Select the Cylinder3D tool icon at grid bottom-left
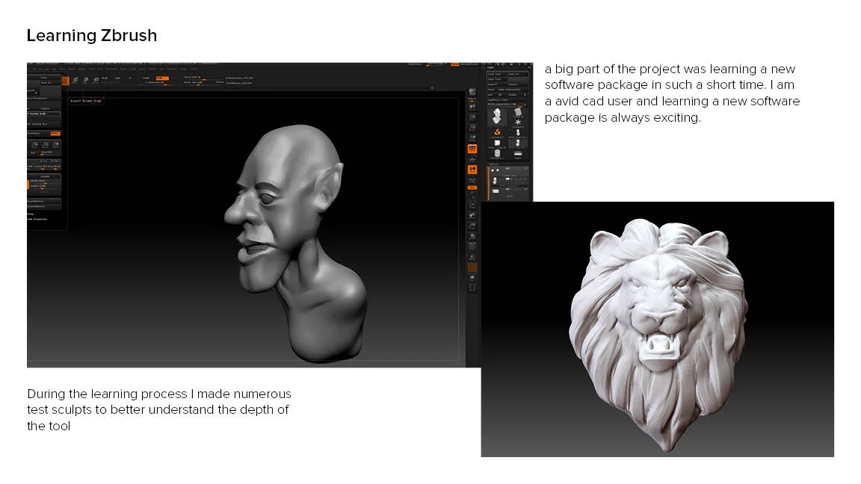Viewport: 861px width, 484px height. point(498,153)
